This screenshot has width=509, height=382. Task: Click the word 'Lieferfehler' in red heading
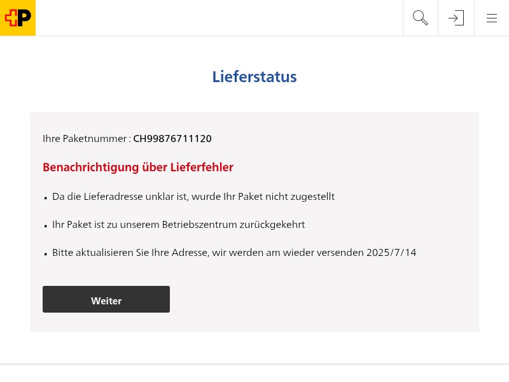[x=202, y=167]
